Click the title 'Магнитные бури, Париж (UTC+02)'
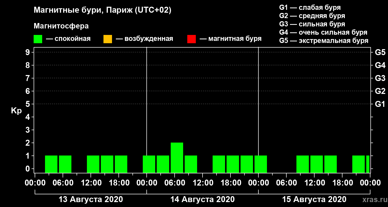 (103, 11)
